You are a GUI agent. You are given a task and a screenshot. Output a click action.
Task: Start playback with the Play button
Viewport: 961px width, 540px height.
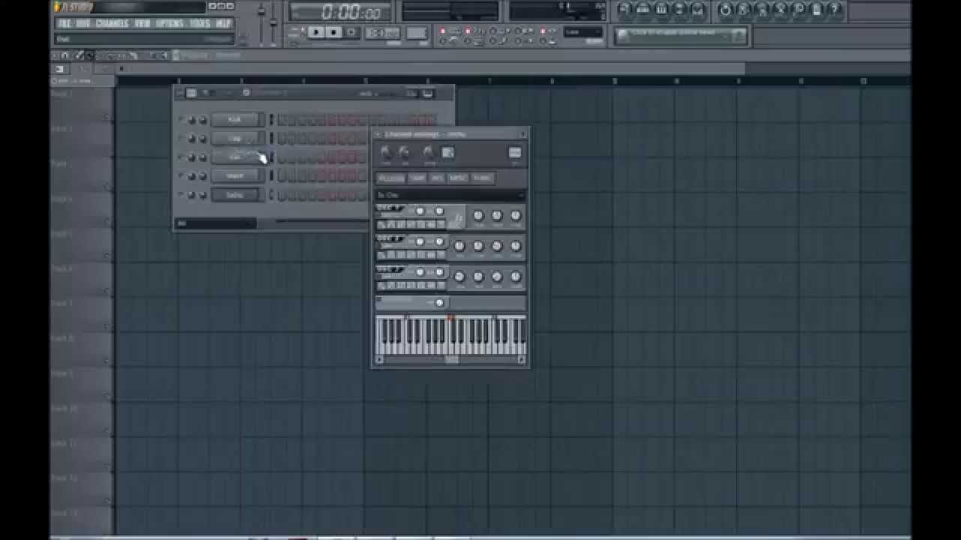click(316, 32)
